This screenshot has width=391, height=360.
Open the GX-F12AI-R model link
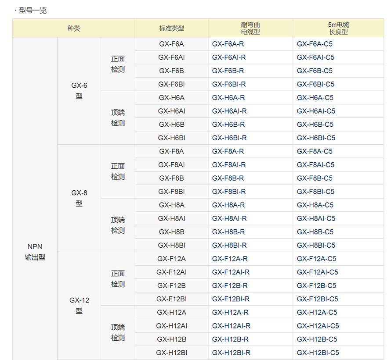tap(231, 272)
